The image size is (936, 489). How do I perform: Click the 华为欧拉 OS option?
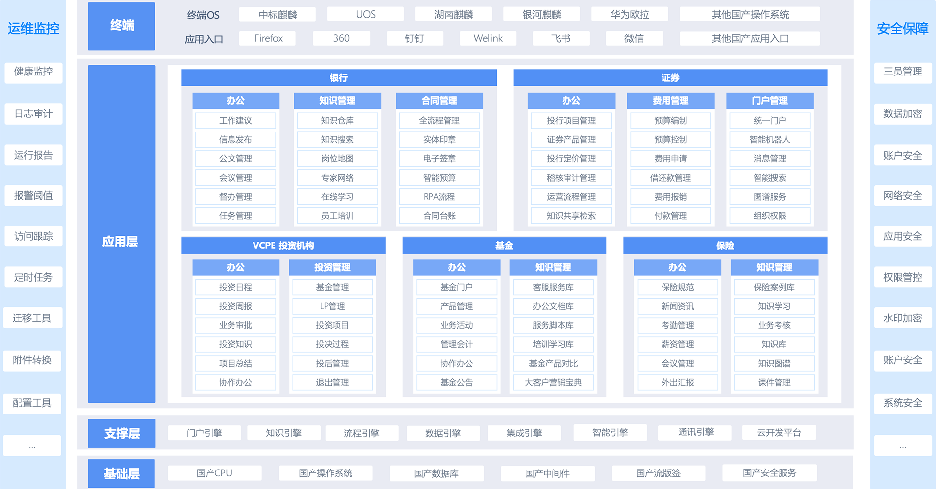click(x=629, y=15)
